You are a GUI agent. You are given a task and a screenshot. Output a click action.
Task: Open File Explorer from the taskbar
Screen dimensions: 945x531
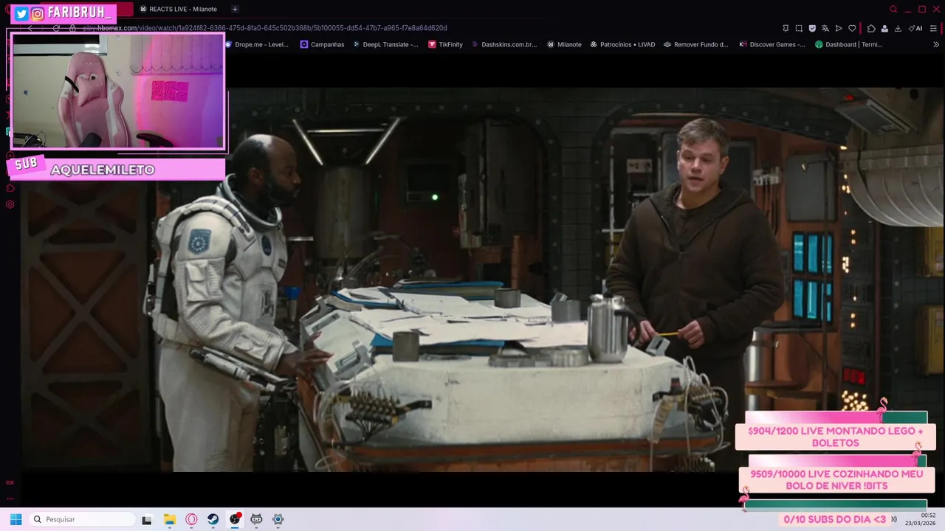pos(170,519)
